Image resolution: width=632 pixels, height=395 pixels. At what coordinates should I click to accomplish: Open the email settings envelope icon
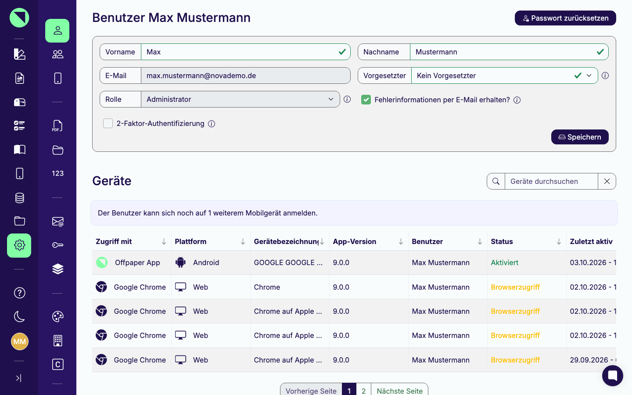click(x=57, y=222)
